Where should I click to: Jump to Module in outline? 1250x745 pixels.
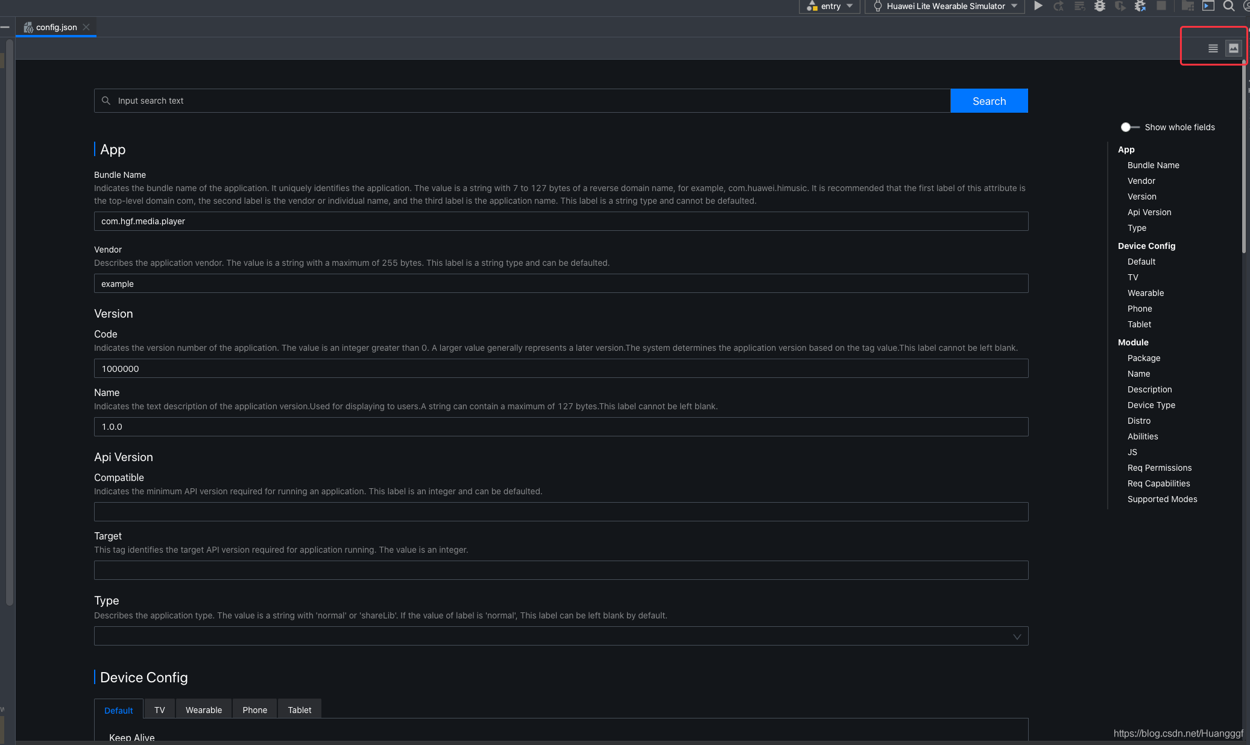[x=1133, y=342]
